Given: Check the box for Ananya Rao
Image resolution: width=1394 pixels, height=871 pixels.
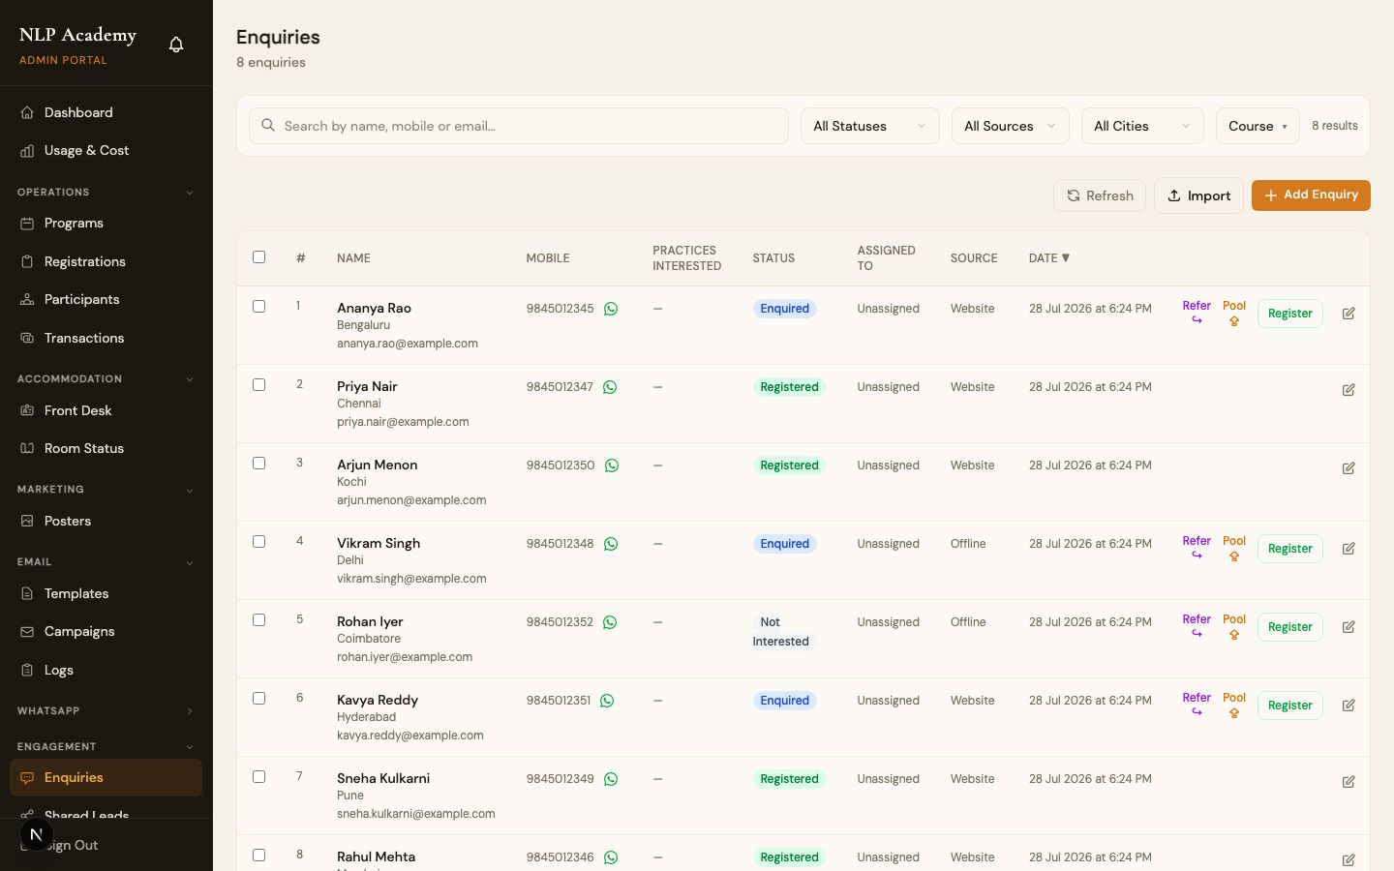Looking at the screenshot, I should tap(258, 307).
